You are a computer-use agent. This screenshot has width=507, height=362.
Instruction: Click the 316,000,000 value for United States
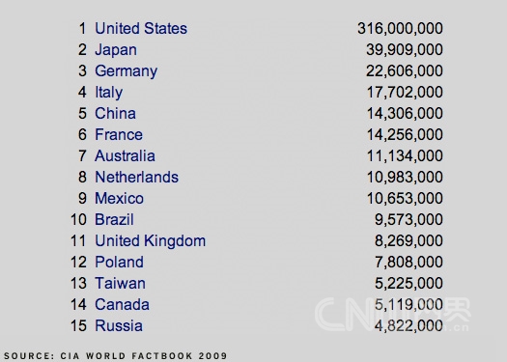401,29
